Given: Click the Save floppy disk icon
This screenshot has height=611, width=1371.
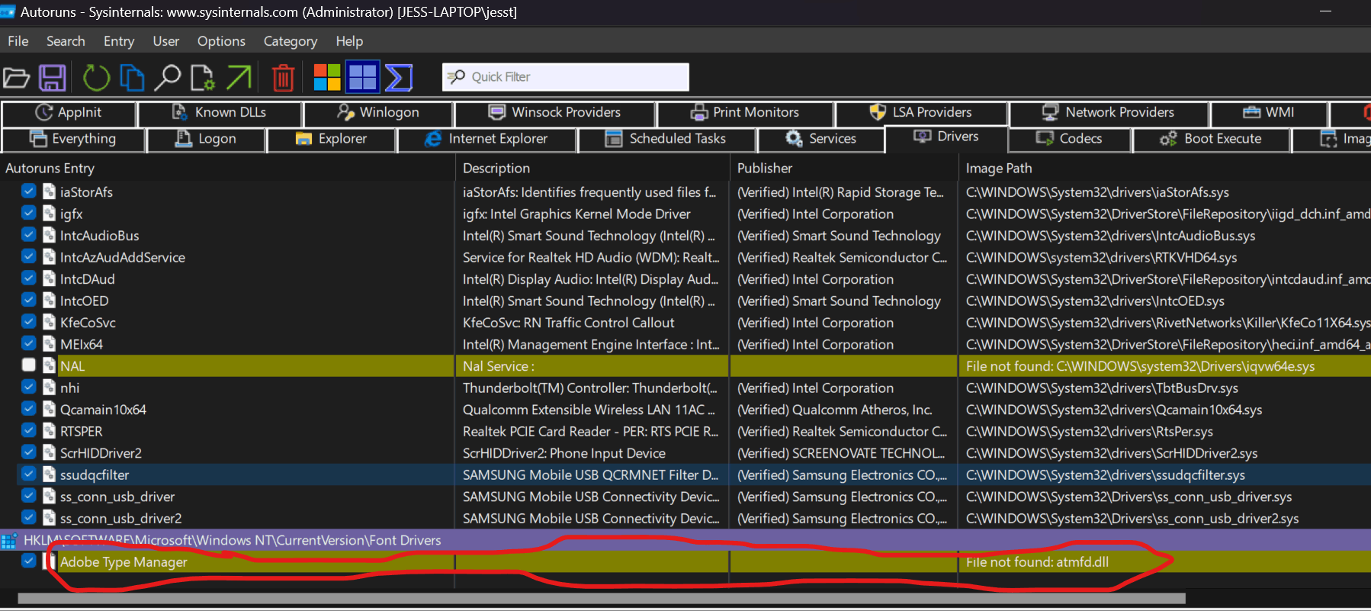Looking at the screenshot, I should (x=53, y=78).
